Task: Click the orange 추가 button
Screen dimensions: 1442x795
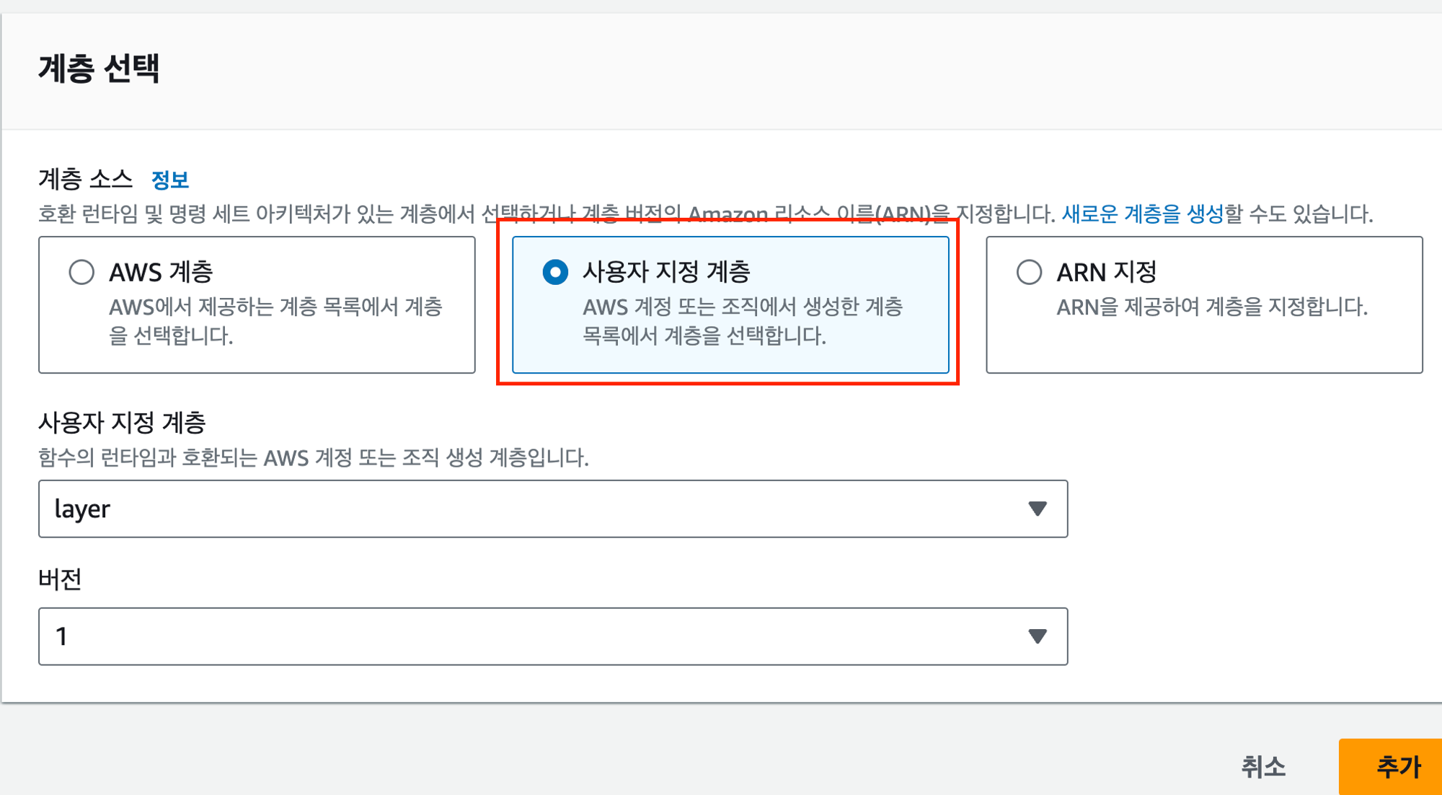Action: [1397, 766]
